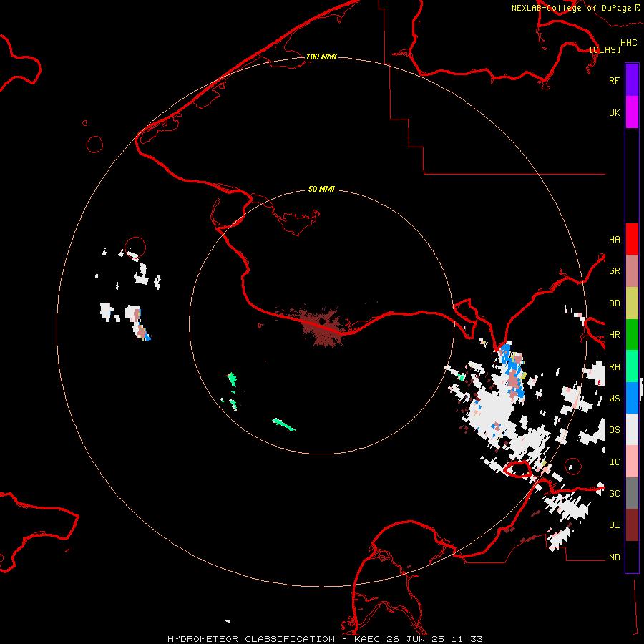
Task: Click the blue WS legend swatch
Action: pyautogui.click(x=632, y=398)
